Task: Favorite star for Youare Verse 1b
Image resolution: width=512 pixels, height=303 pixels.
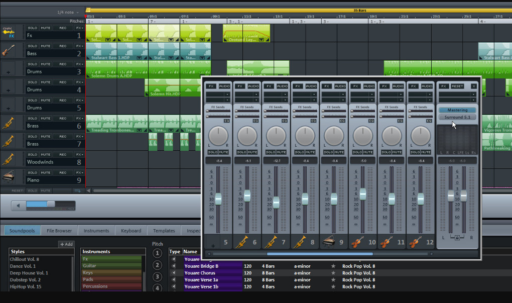Action: pyautogui.click(x=333, y=286)
